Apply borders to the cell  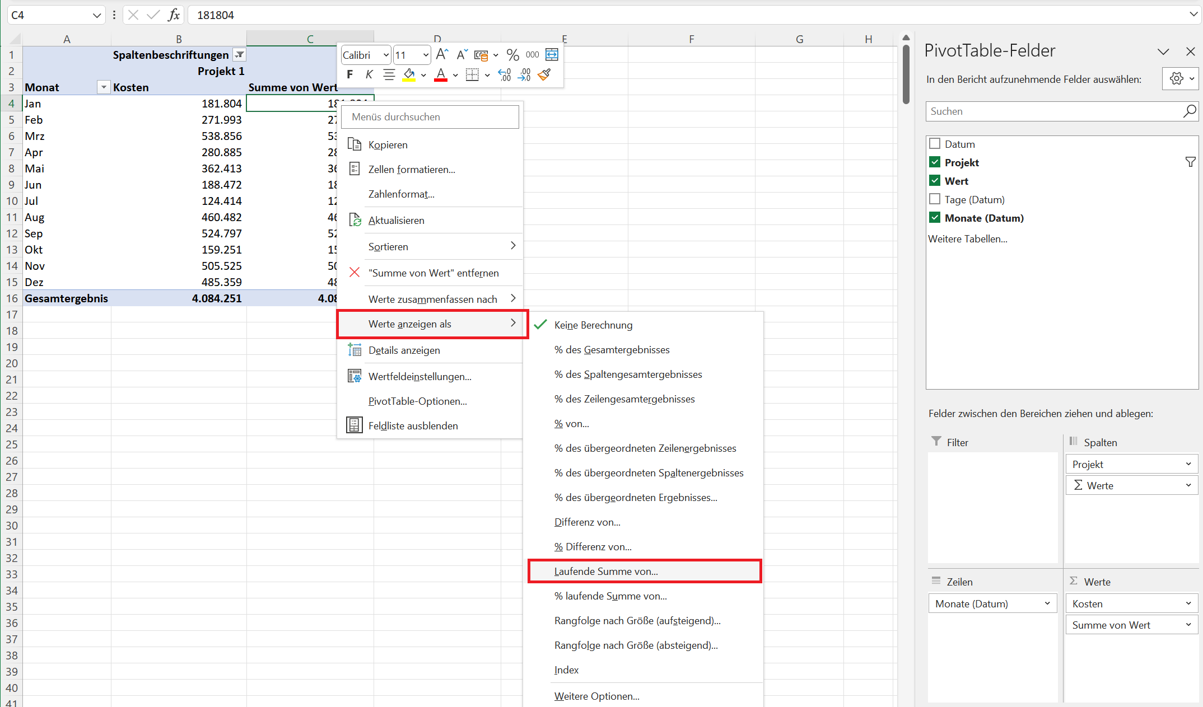pos(472,74)
